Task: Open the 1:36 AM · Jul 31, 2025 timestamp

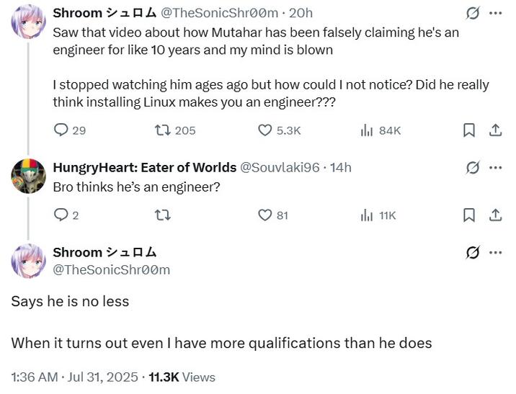Action: [x=74, y=377]
